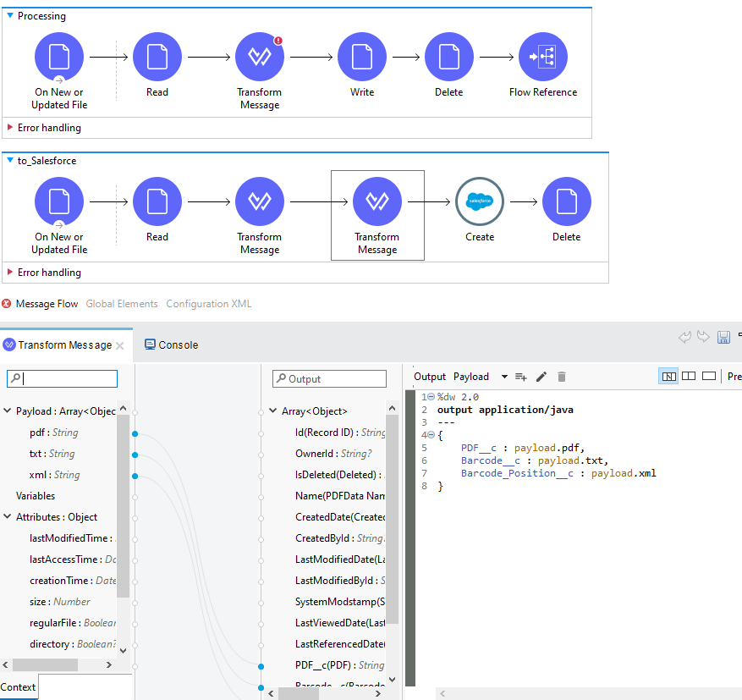Switch to two-column layout view

click(x=689, y=377)
